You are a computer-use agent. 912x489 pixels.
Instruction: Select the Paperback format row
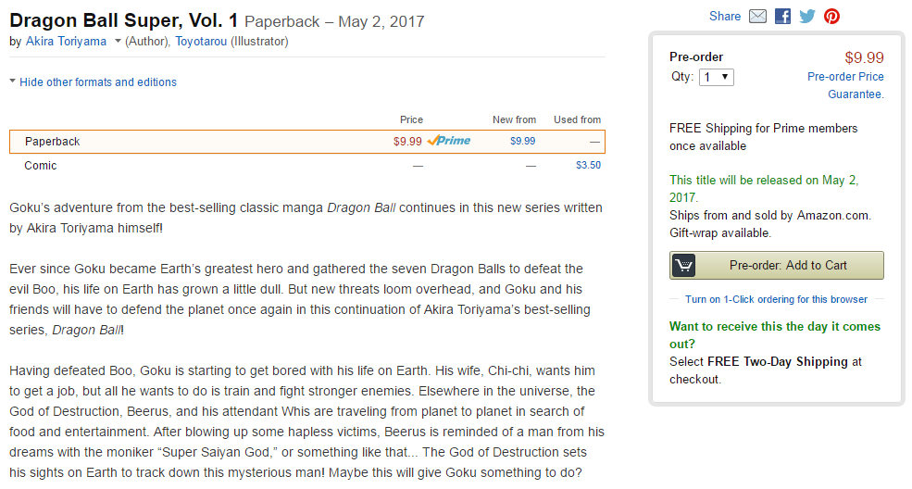click(307, 142)
